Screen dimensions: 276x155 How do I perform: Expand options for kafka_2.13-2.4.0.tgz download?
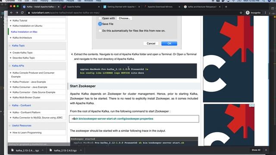click(81, 150)
